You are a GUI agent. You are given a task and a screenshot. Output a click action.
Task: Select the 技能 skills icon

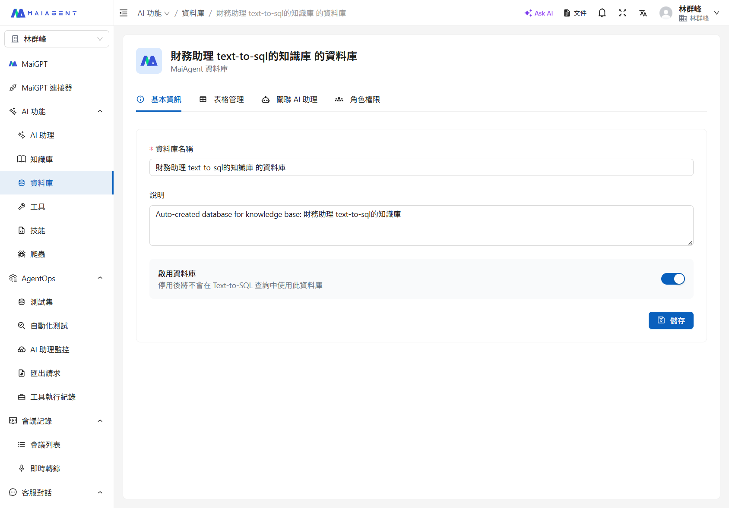coord(22,230)
